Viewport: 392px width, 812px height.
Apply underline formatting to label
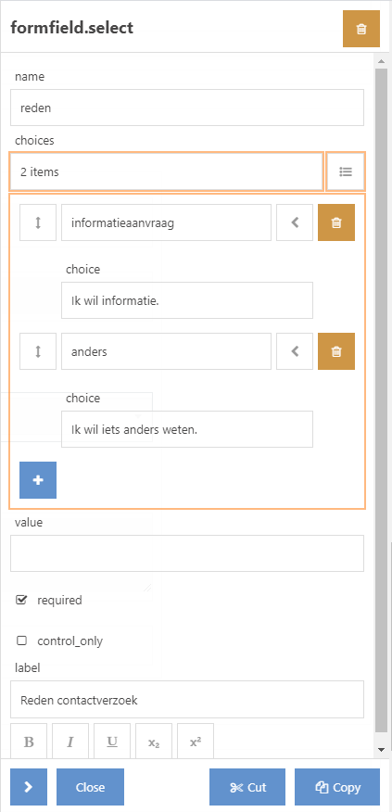tap(112, 742)
